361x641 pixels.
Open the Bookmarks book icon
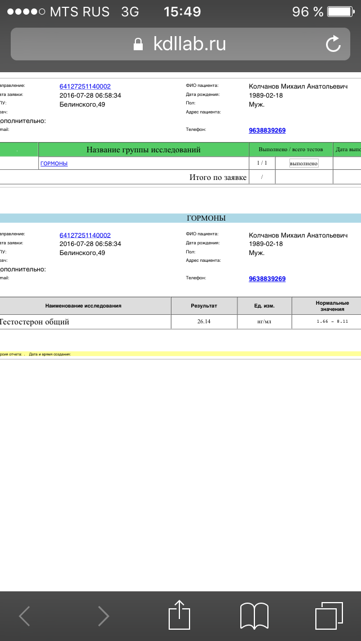pos(254,616)
